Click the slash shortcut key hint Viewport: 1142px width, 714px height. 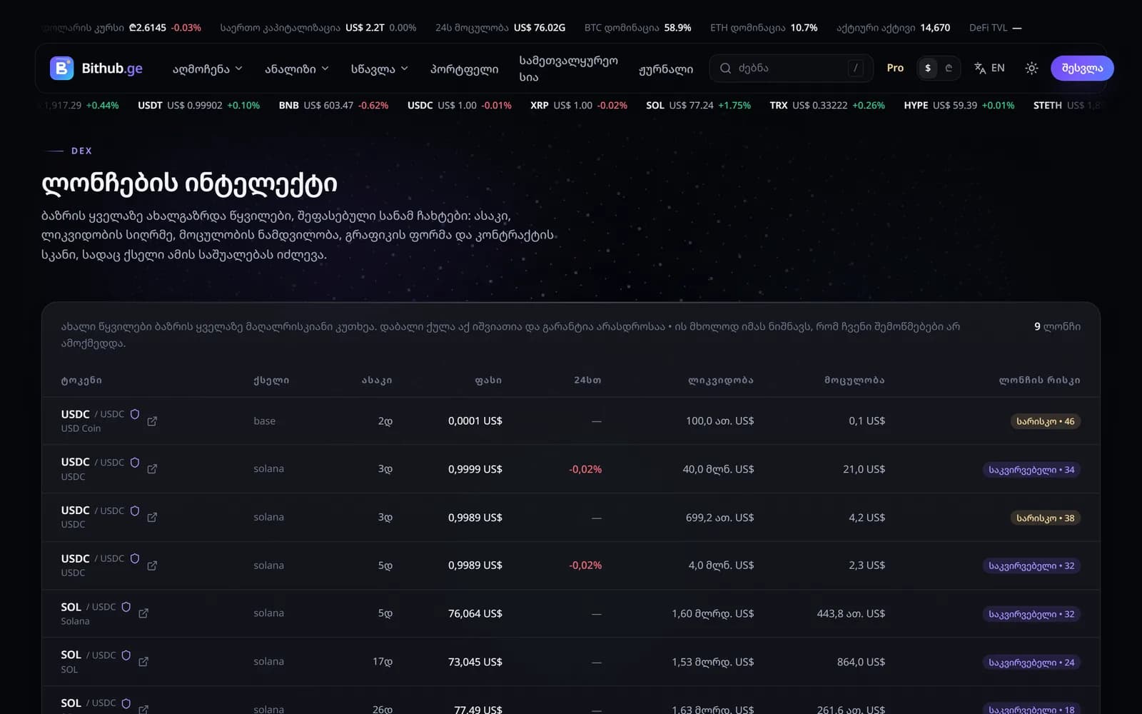tap(856, 69)
